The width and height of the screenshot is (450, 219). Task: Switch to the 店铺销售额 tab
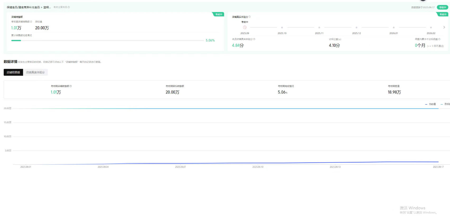coord(13,72)
